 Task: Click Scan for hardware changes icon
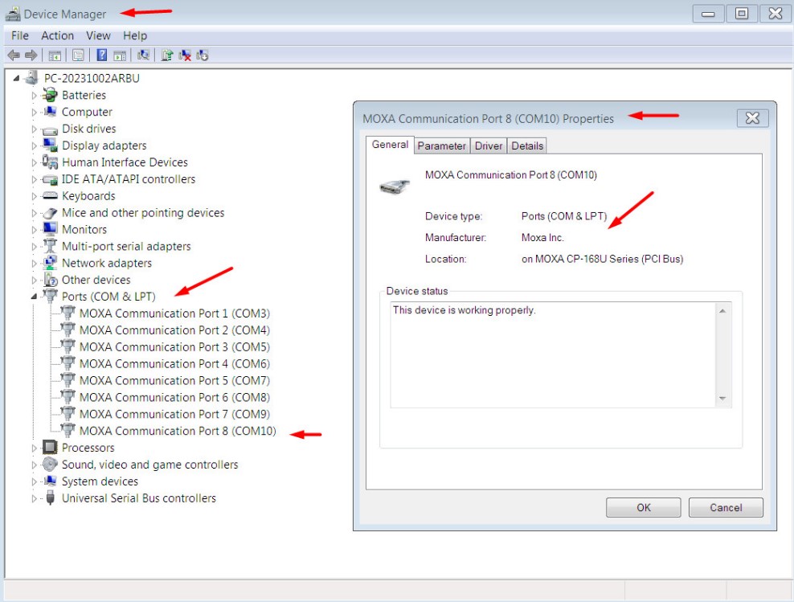coord(143,55)
